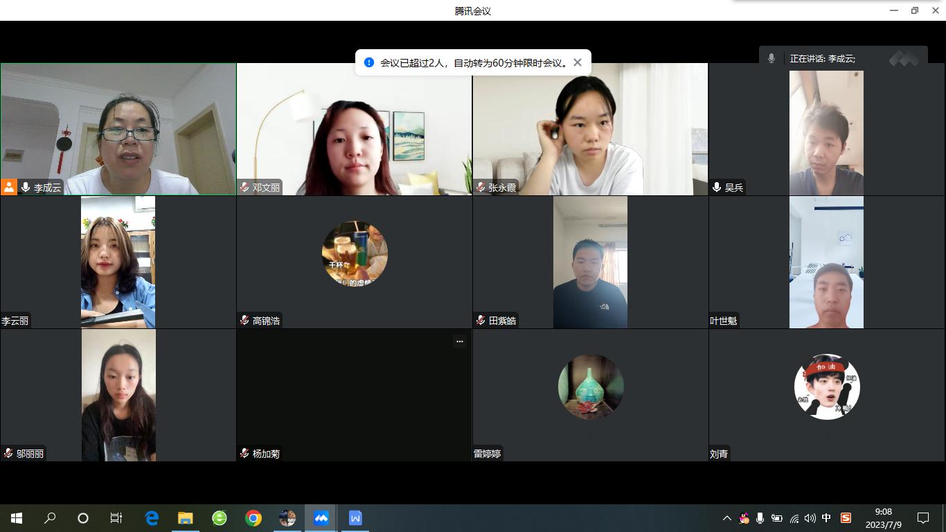Open the WPS document taskbar icon
Viewport: 946px width, 532px height.
point(355,518)
